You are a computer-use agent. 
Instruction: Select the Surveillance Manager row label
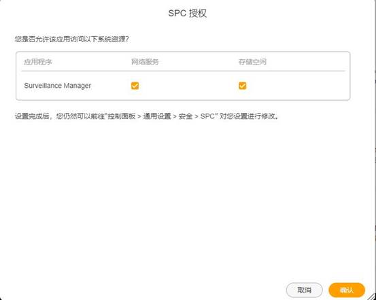[x=58, y=86]
